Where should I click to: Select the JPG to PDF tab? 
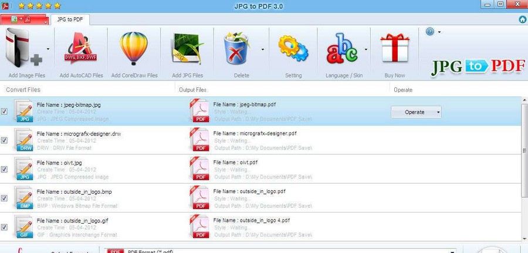70,19
